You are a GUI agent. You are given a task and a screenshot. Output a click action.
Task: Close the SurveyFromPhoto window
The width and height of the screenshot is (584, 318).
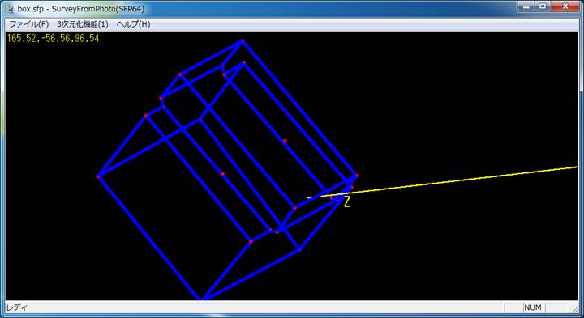point(565,6)
